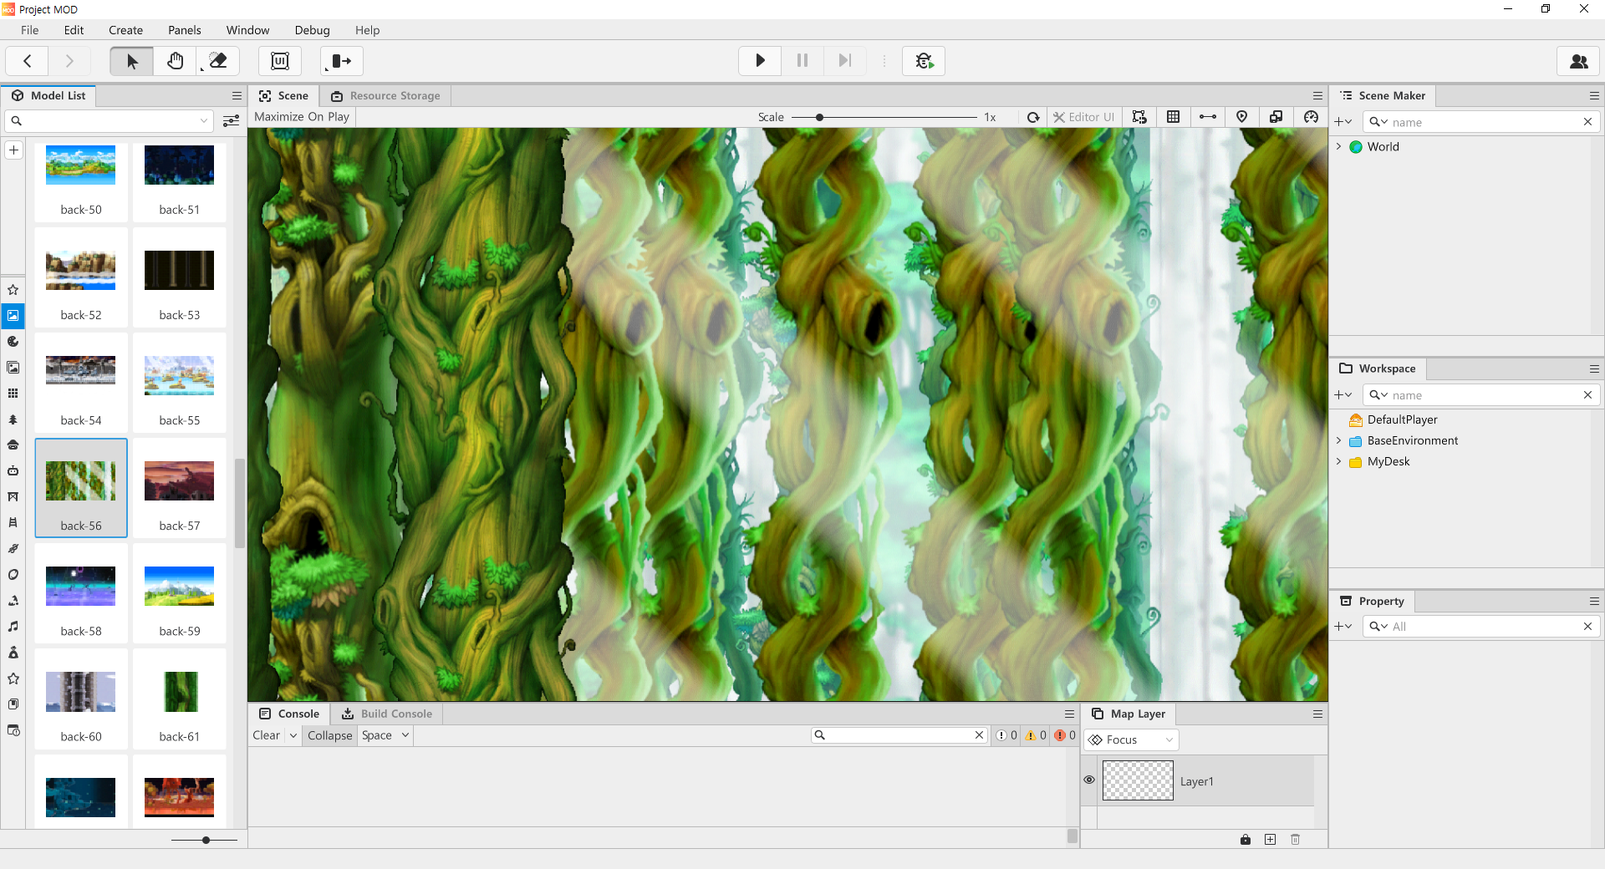Click the Collapse console button

coord(329,735)
